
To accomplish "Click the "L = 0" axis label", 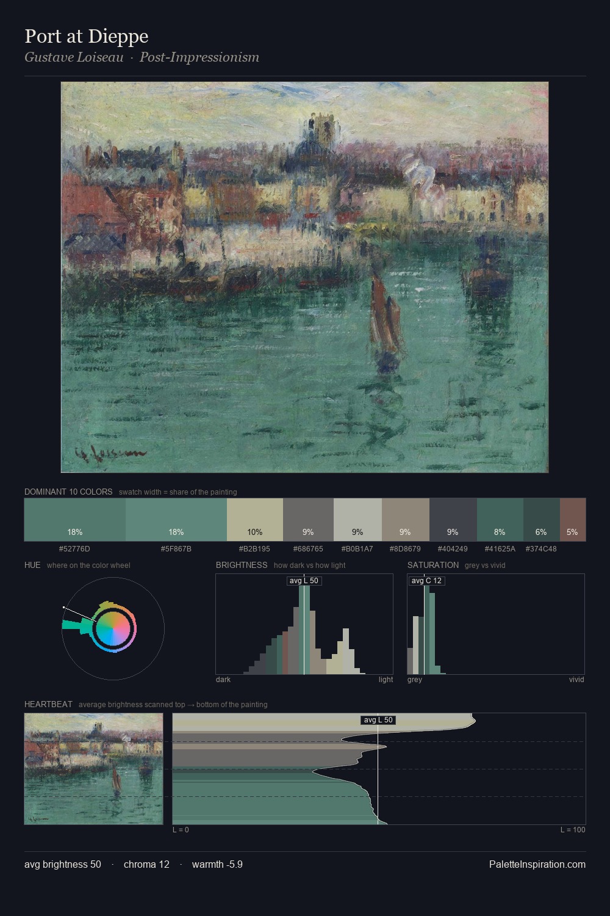I will pos(181,830).
